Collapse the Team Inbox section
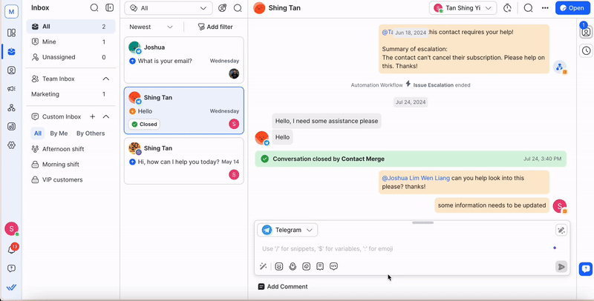Image resolution: width=594 pixels, height=301 pixels. tap(106, 79)
